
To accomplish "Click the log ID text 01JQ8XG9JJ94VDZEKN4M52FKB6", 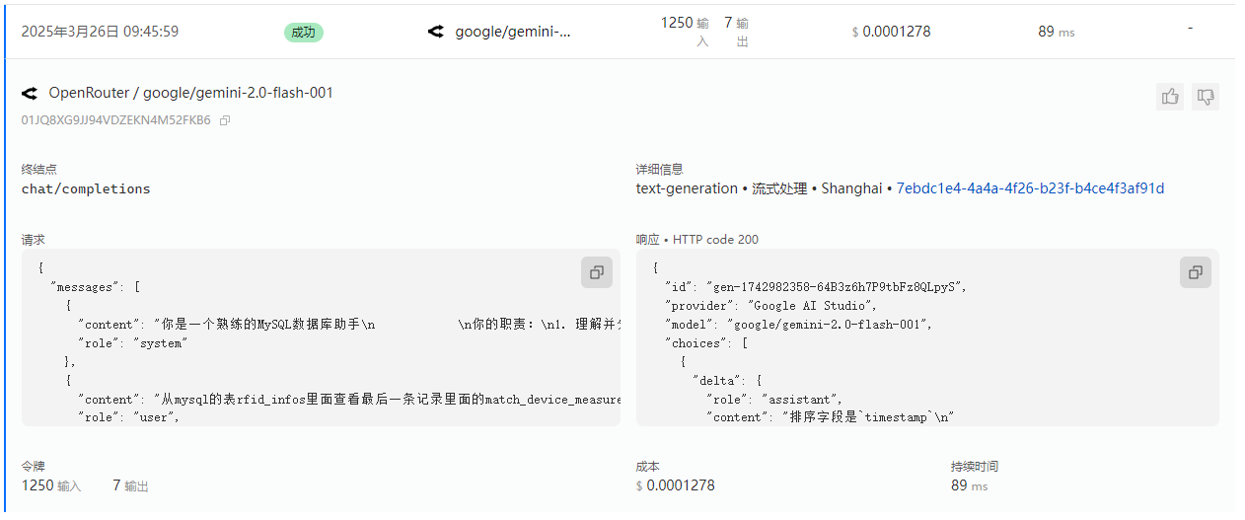I will pyautogui.click(x=115, y=120).
